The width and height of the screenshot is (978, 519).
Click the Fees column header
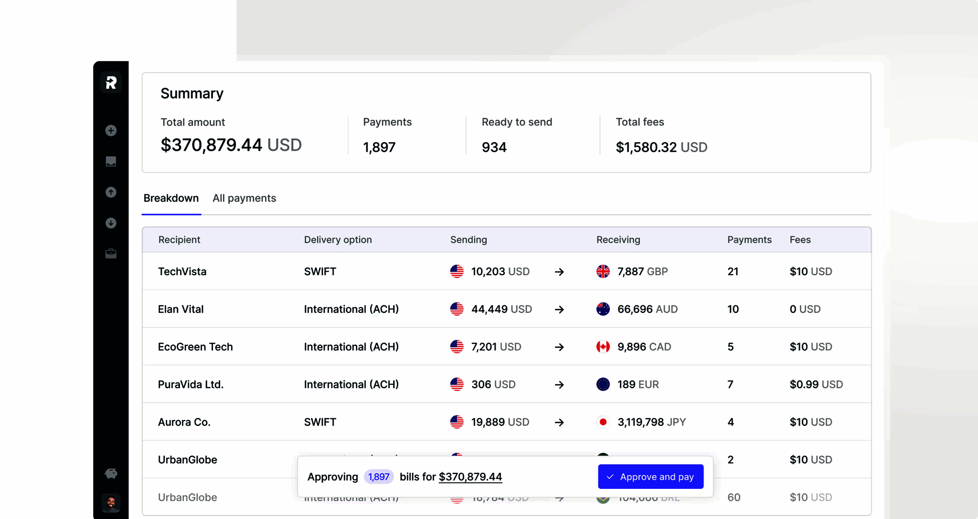pyautogui.click(x=800, y=240)
